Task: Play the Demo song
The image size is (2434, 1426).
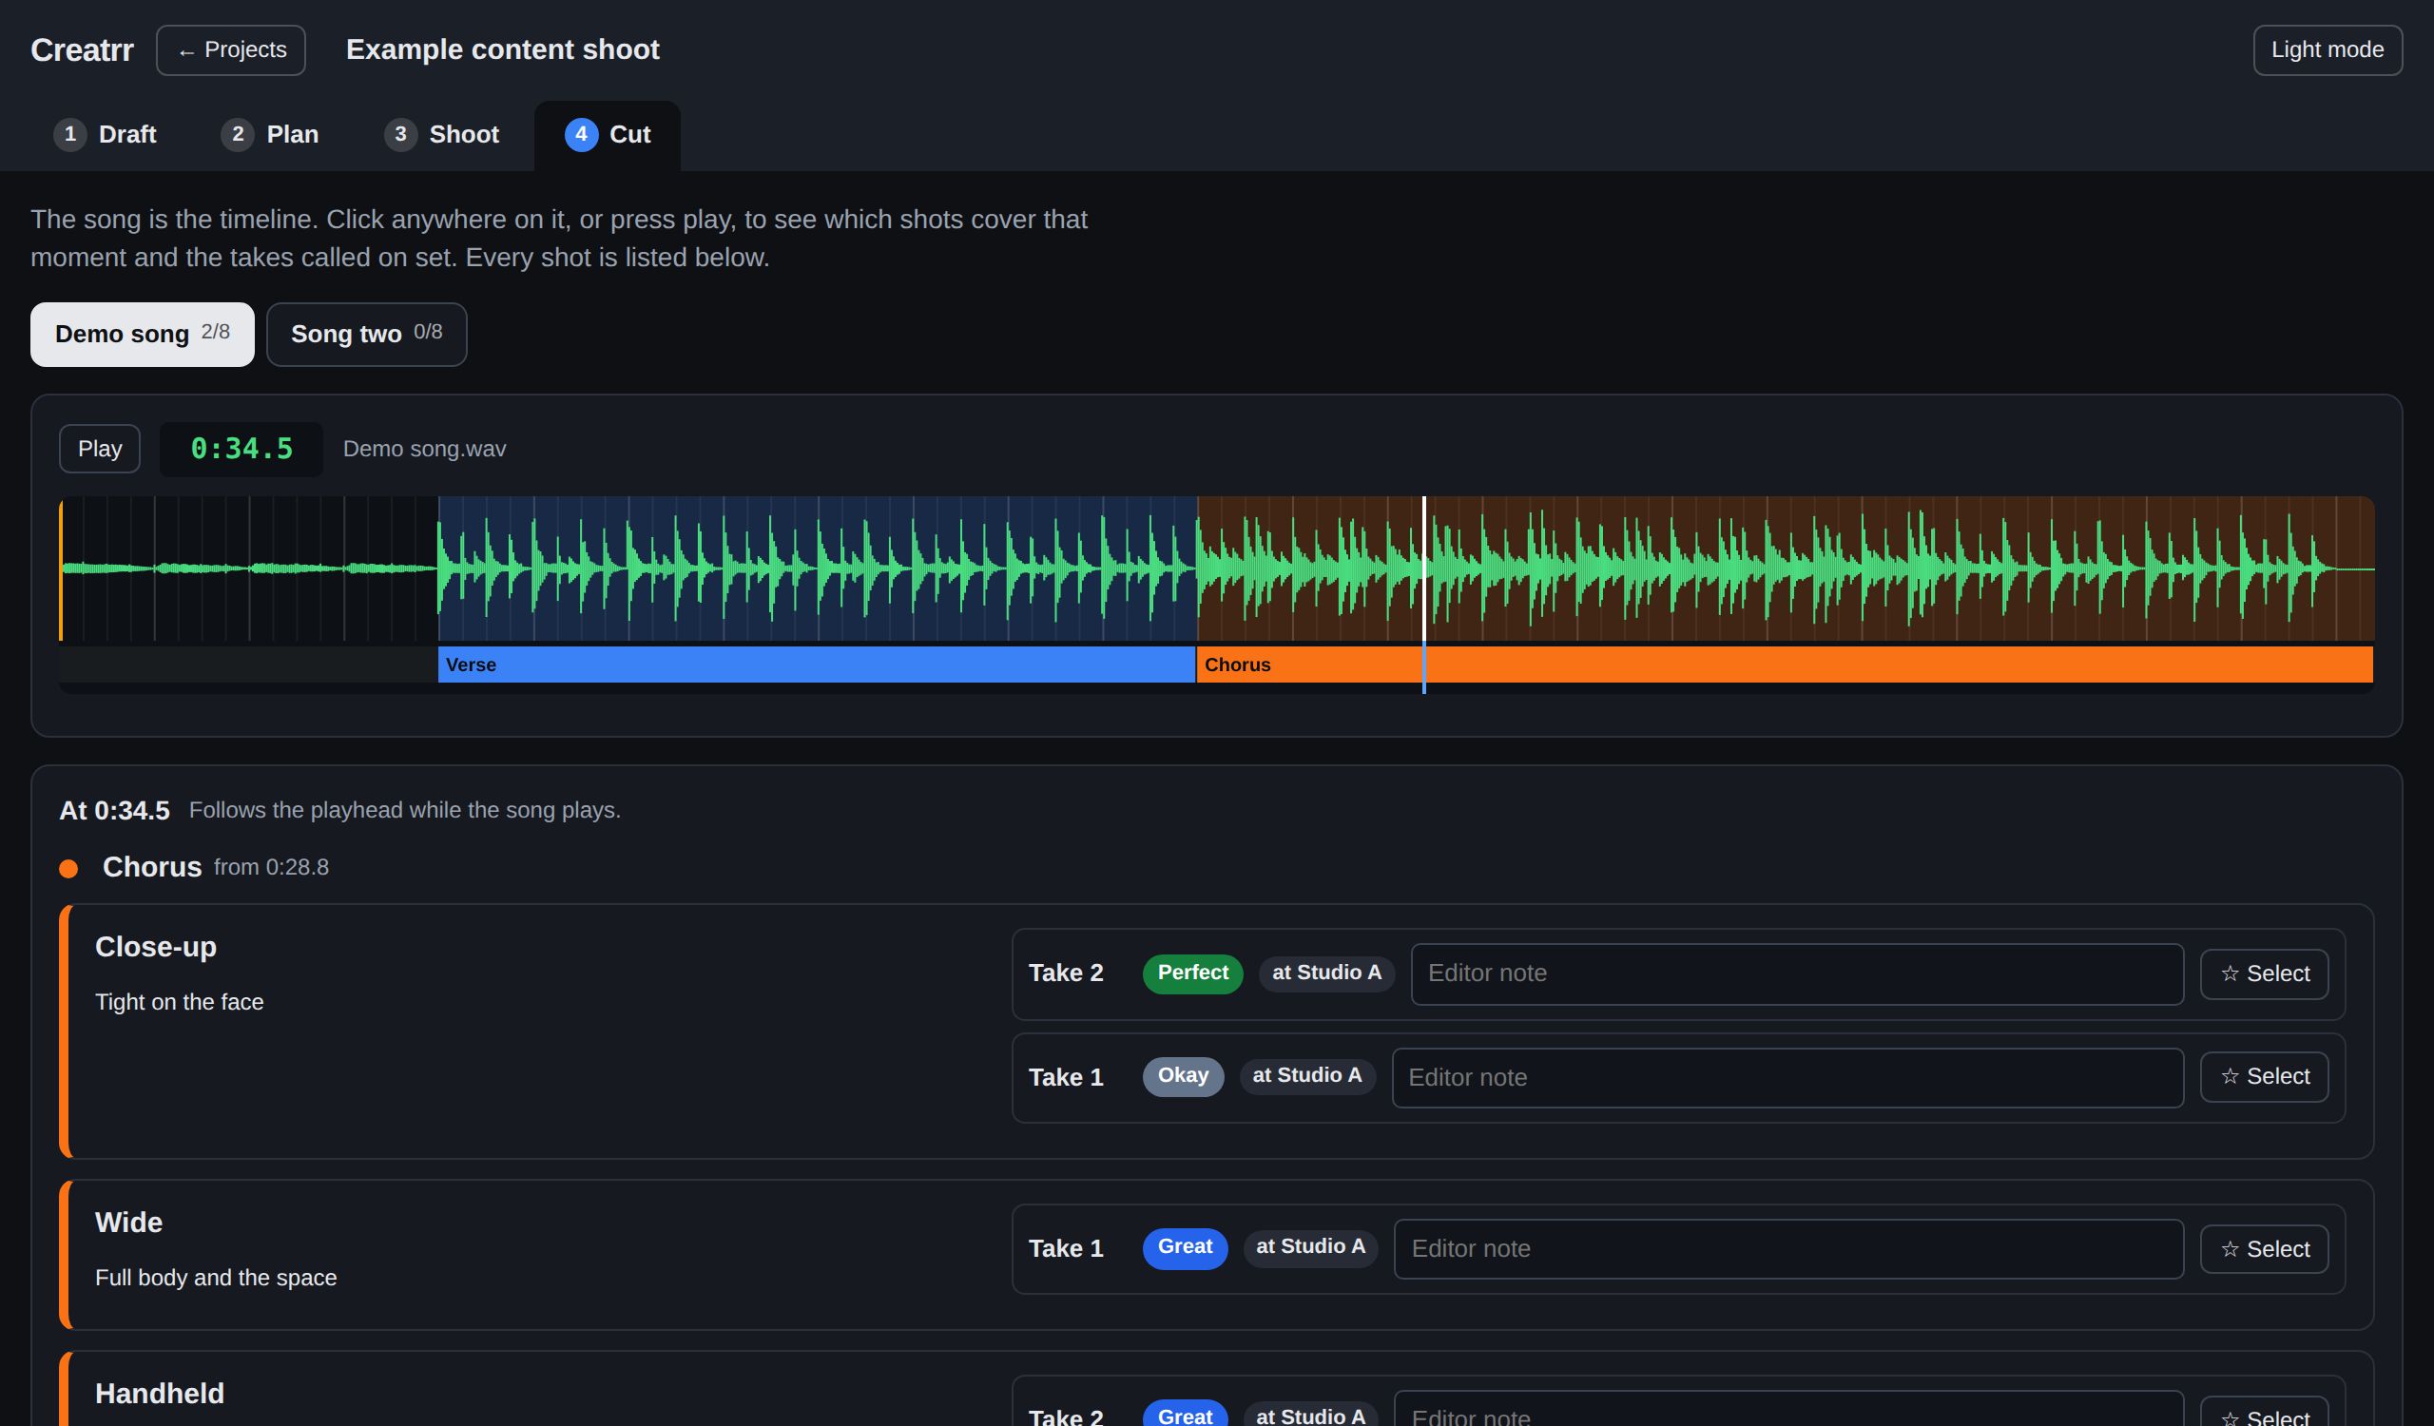Action: click(x=100, y=449)
